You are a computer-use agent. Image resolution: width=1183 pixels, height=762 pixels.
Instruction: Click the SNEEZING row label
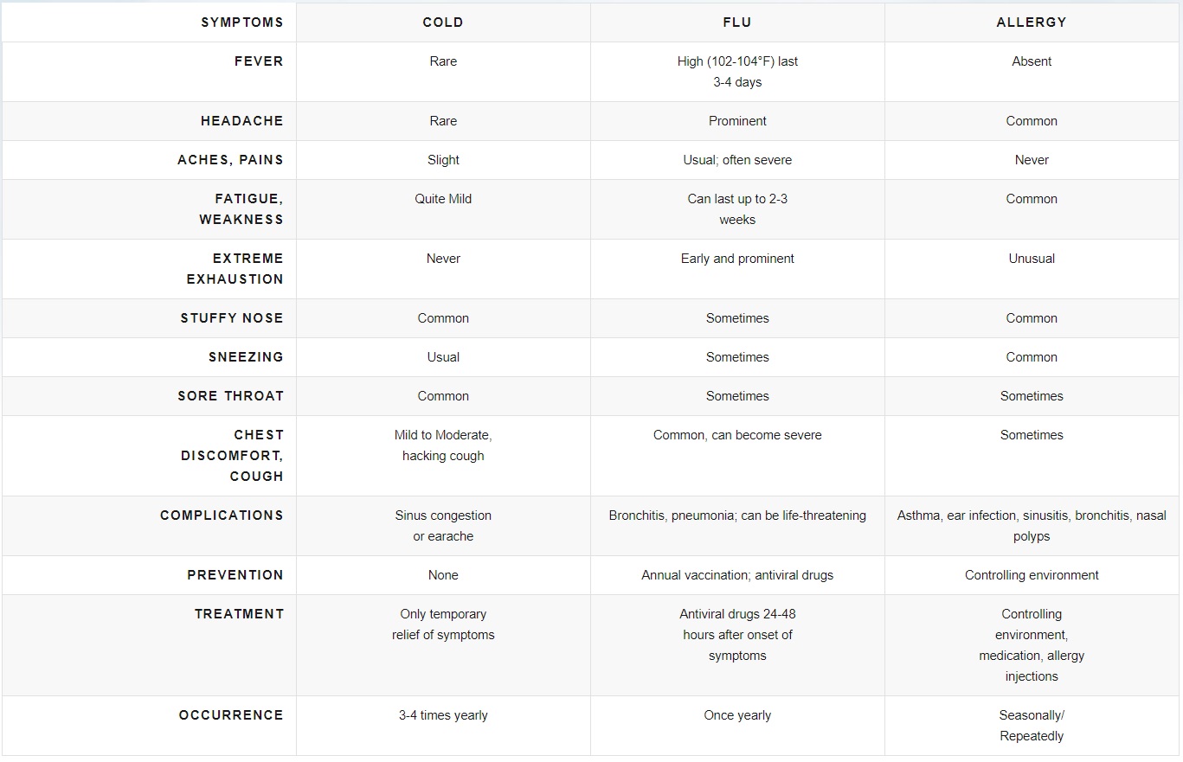[246, 357]
